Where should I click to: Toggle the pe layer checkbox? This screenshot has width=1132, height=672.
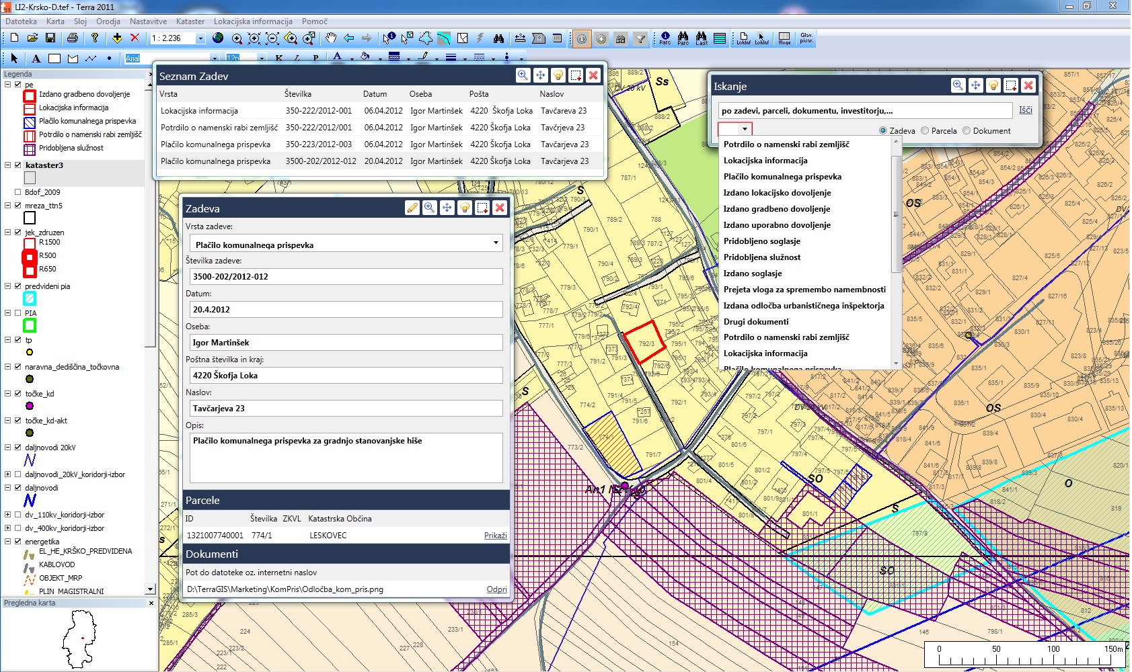click(x=18, y=85)
